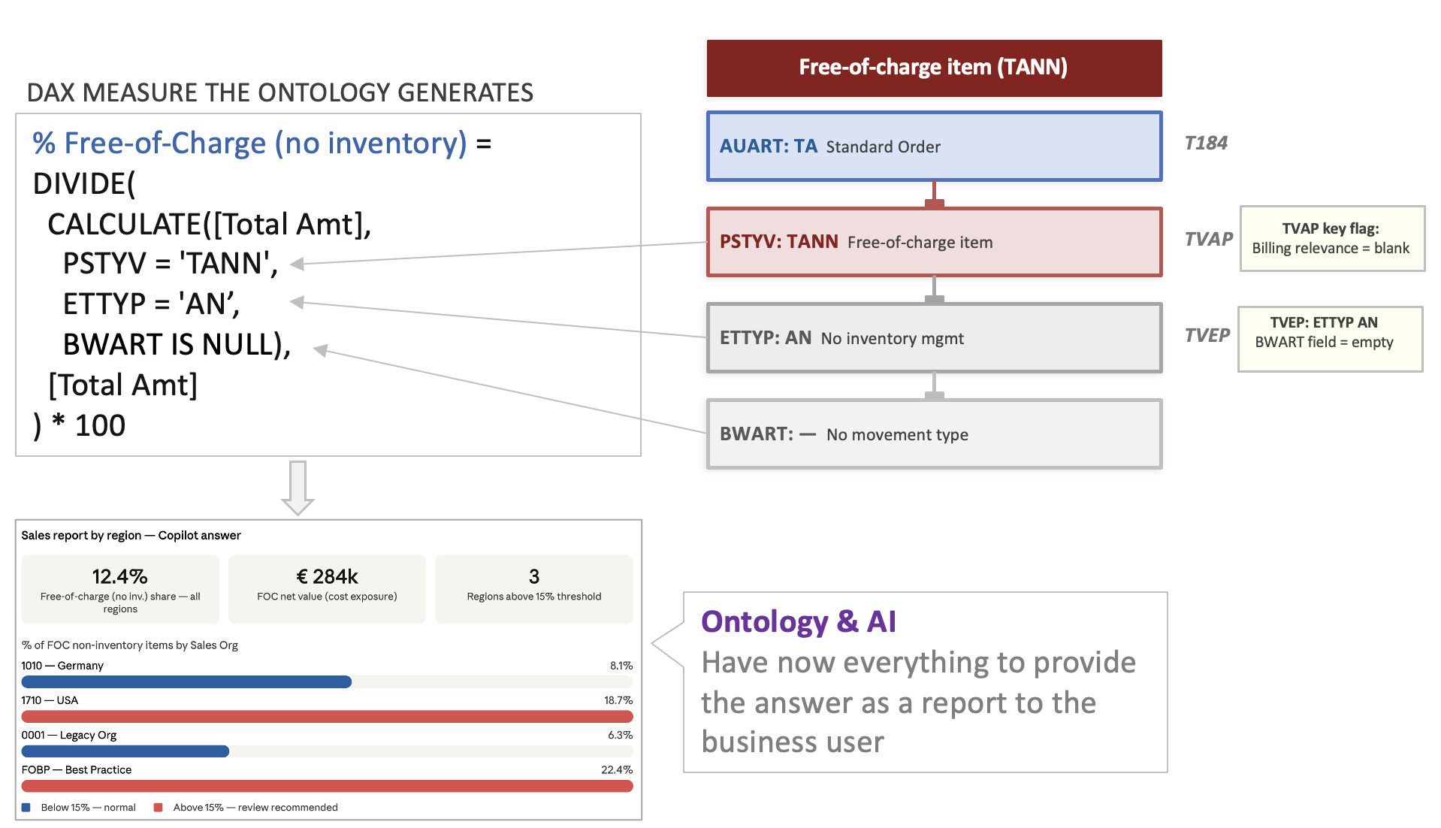Viewport: 1441px width, 828px height.
Task: Select the Sales report by region tab
Action: (x=130, y=535)
